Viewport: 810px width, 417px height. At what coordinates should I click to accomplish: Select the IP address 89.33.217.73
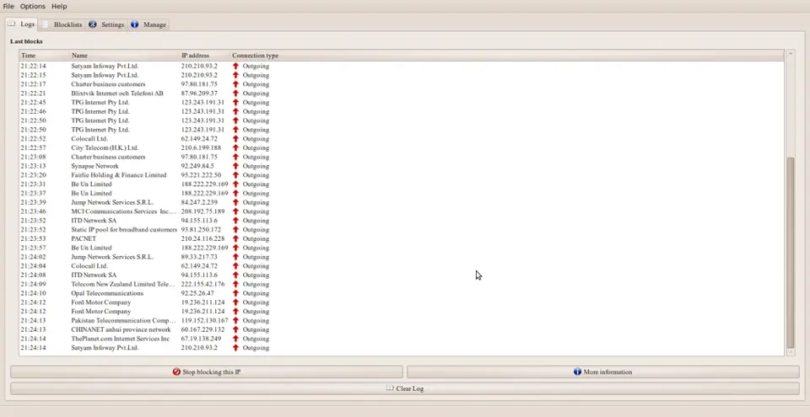pos(199,257)
